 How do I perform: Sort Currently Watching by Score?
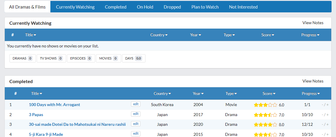(268, 35)
